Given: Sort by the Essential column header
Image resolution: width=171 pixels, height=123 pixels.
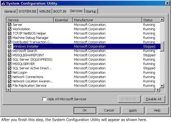Looking at the screenshot, I should (x=63, y=20).
